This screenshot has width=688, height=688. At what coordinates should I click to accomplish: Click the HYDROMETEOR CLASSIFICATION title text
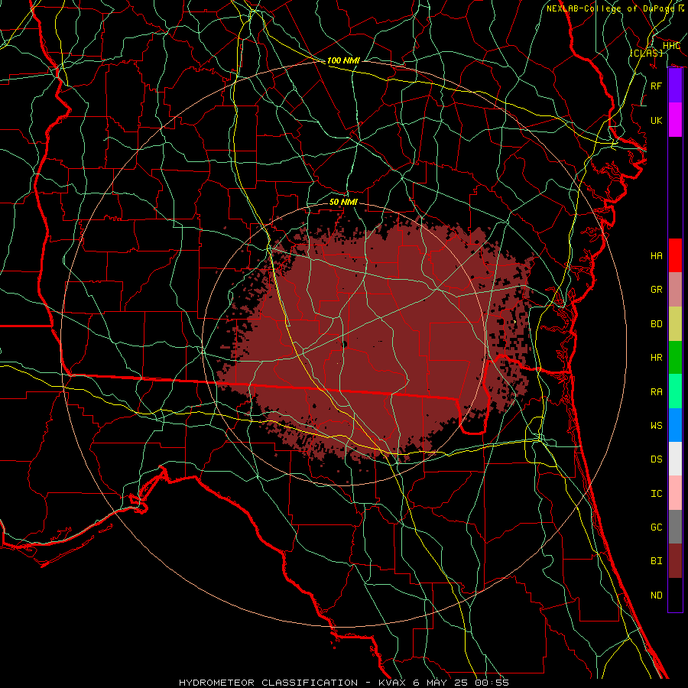point(268,683)
